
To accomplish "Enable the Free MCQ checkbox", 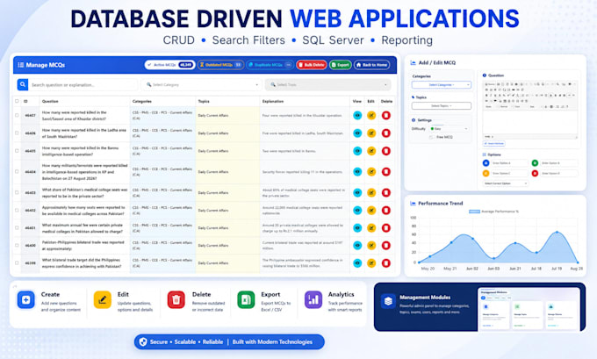I will point(431,137).
